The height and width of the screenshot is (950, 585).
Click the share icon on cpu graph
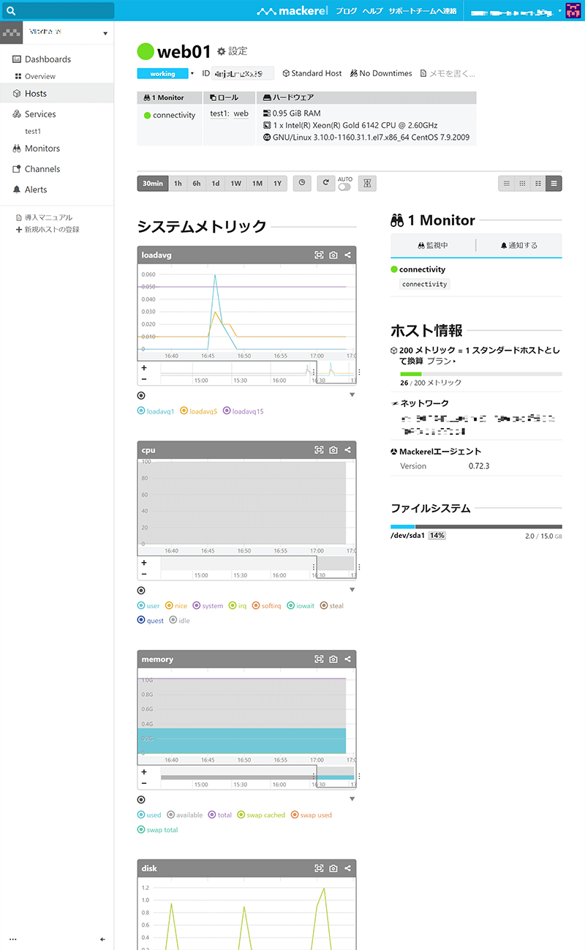pos(348,449)
